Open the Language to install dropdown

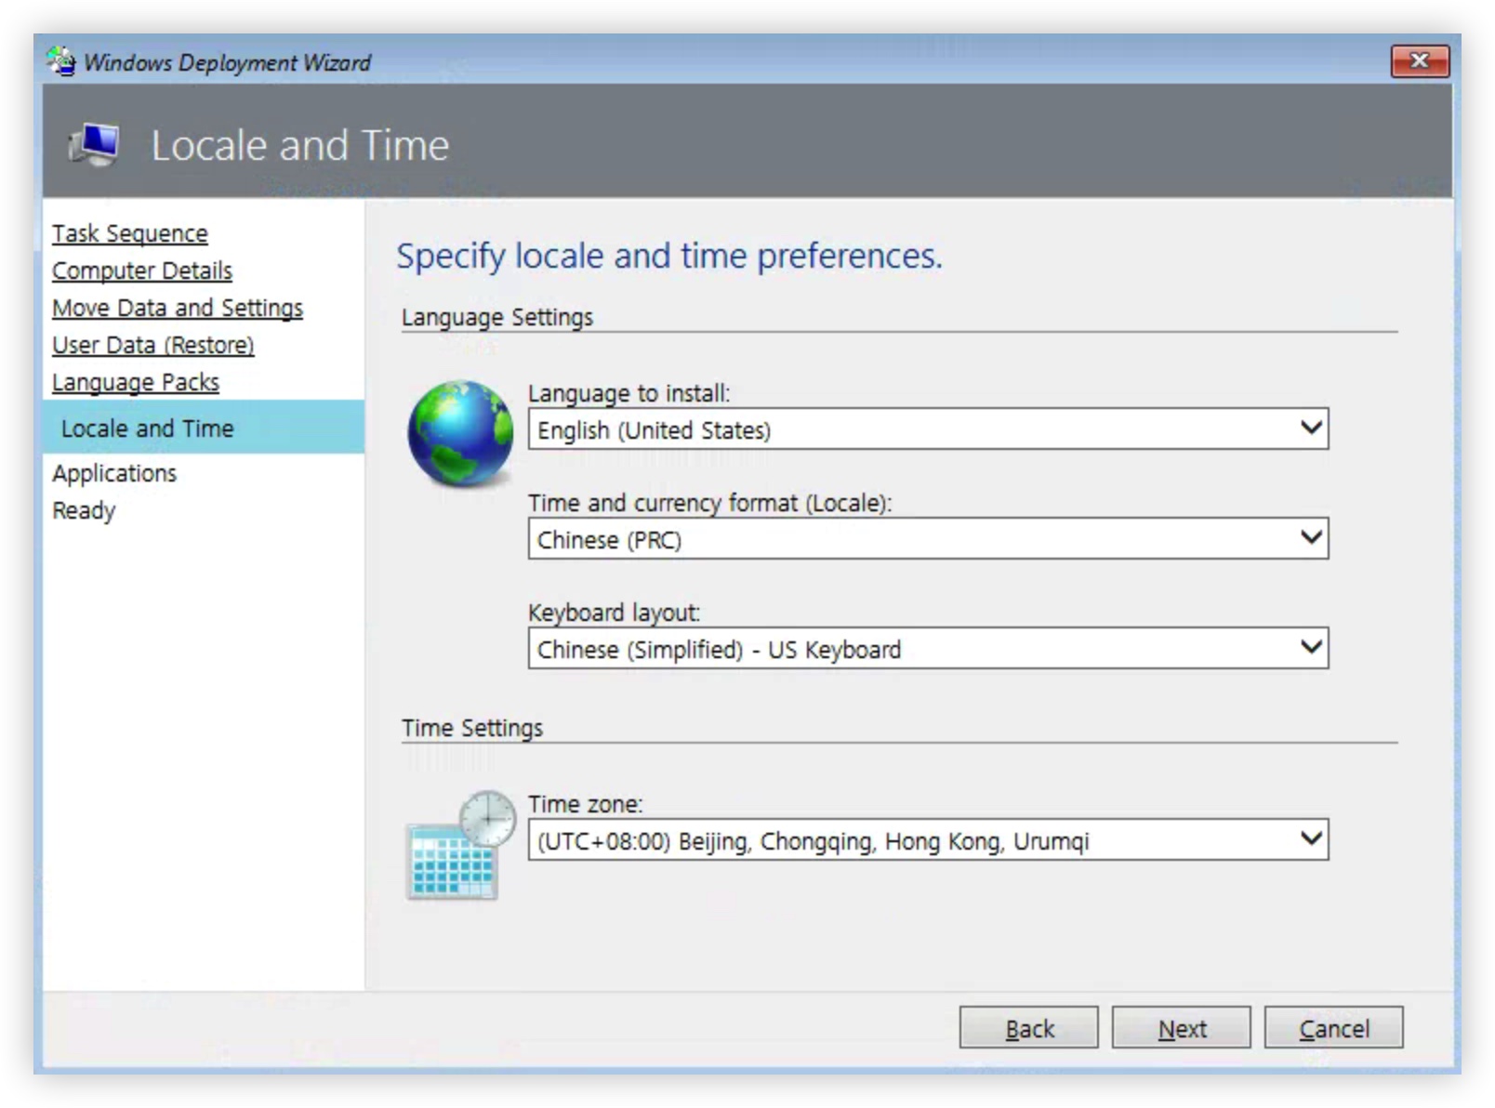tap(928, 429)
